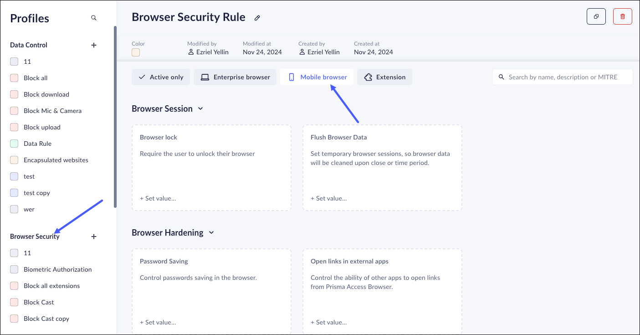Click the rule Color swatch
640x335 pixels.
[x=136, y=52]
